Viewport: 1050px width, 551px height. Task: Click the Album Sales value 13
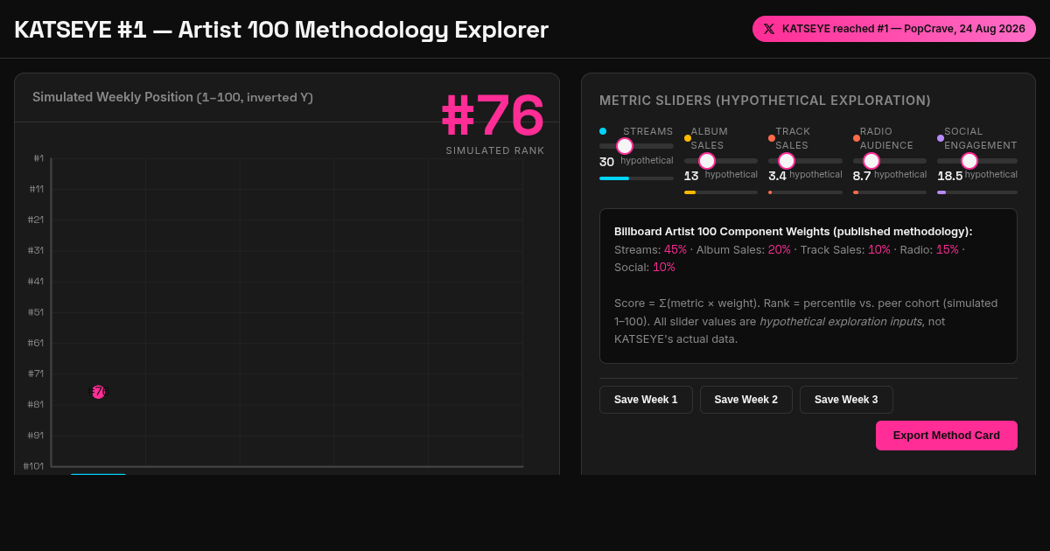[x=691, y=176]
